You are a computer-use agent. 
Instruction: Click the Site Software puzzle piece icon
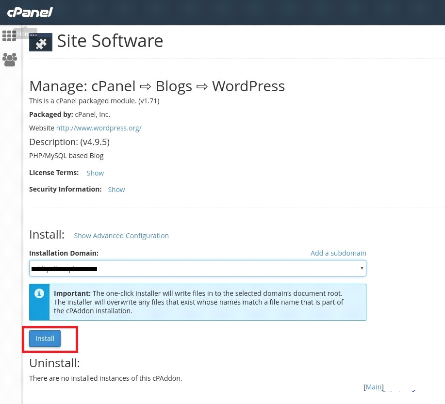(x=41, y=42)
